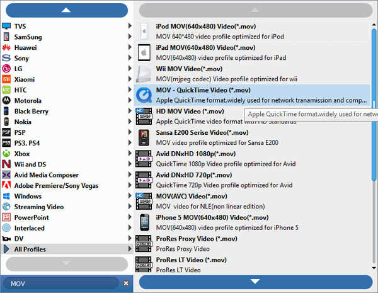Open the Motorola device category
The height and width of the screenshot is (293, 378).
(28, 101)
